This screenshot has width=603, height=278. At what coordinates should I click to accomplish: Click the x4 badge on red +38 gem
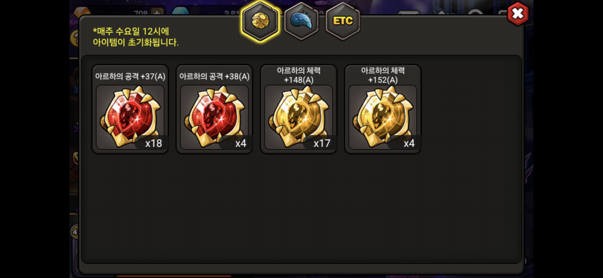click(241, 143)
